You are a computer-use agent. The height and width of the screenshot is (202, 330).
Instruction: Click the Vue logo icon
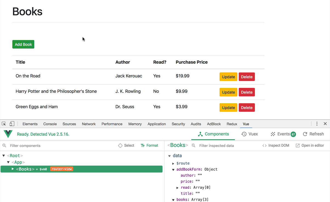click(x=8, y=134)
